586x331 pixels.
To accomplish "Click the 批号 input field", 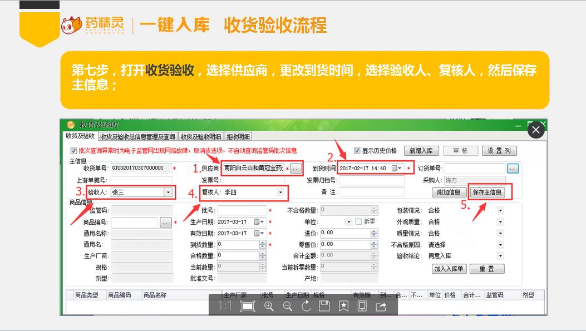I will [242, 211].
